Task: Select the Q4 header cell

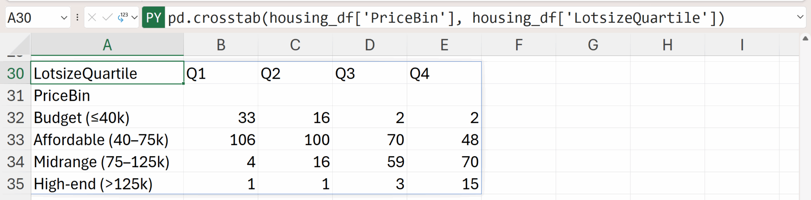Action: click(444, 74)
